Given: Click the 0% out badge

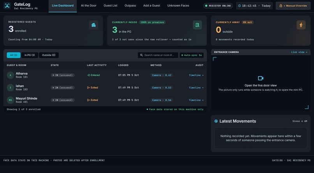Looking at the screenshot, I should click(247, 22).
